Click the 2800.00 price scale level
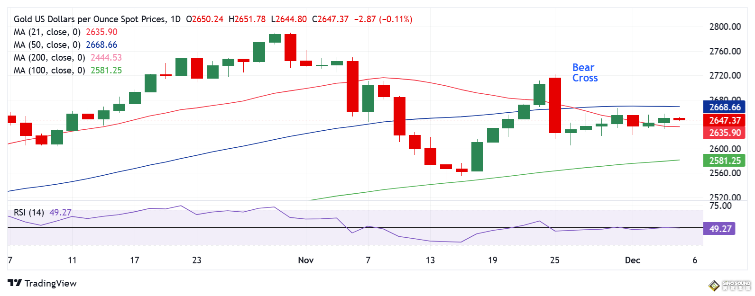The height and width of the screenshot is (296, 755). (725, 27)
